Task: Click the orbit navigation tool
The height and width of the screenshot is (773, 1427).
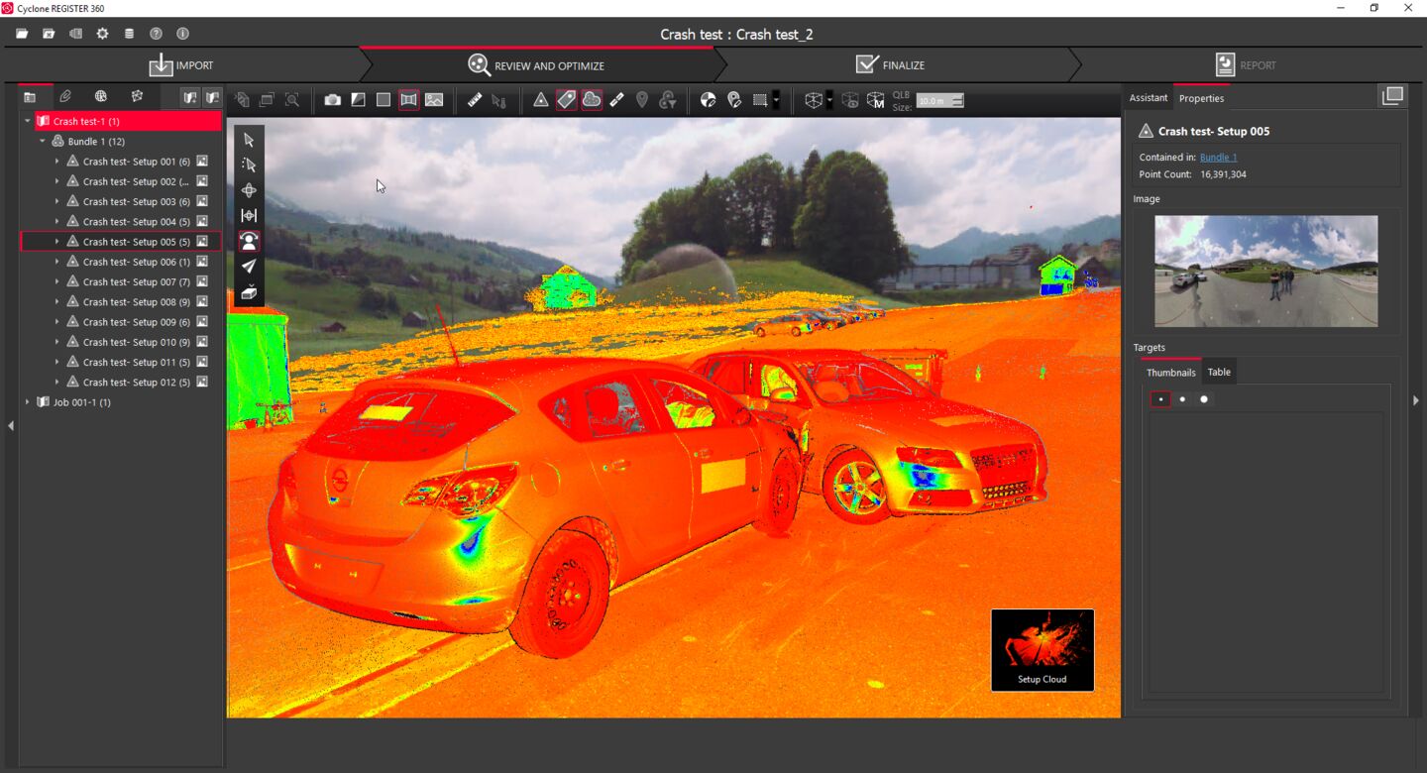Action: 249,190
